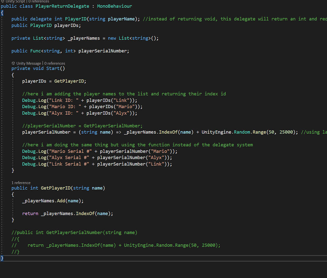Click the Unity cube icon above PlayerReturnDelegate class
Viewport: 327px width, 278px height.
[2, 2]
